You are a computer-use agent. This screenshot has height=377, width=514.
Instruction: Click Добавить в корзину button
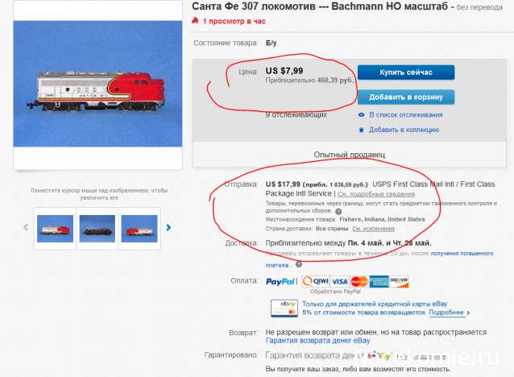[406, 97]
